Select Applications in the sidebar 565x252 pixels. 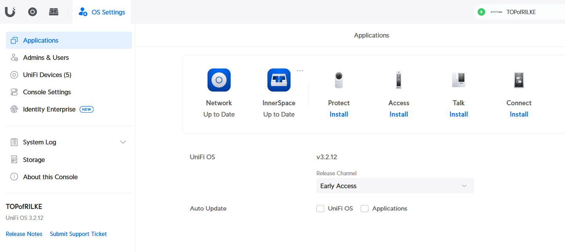coord(69,40)
